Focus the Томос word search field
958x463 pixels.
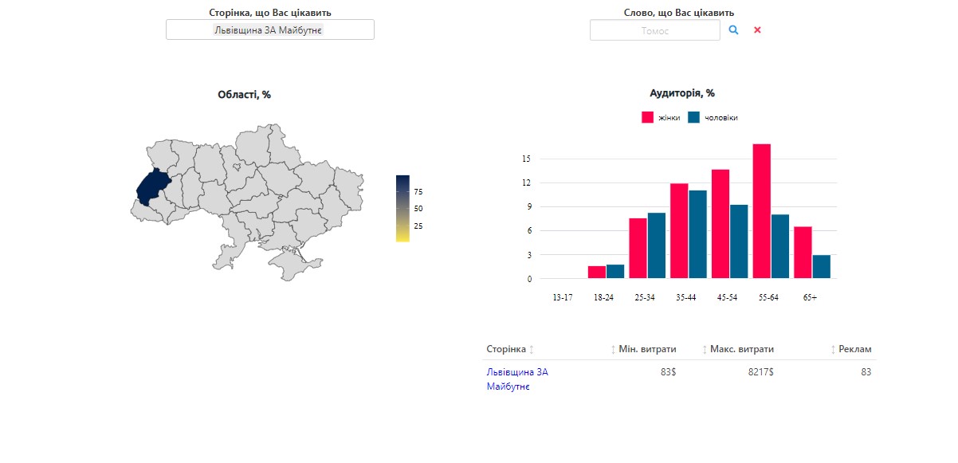[x=654, y=30]
